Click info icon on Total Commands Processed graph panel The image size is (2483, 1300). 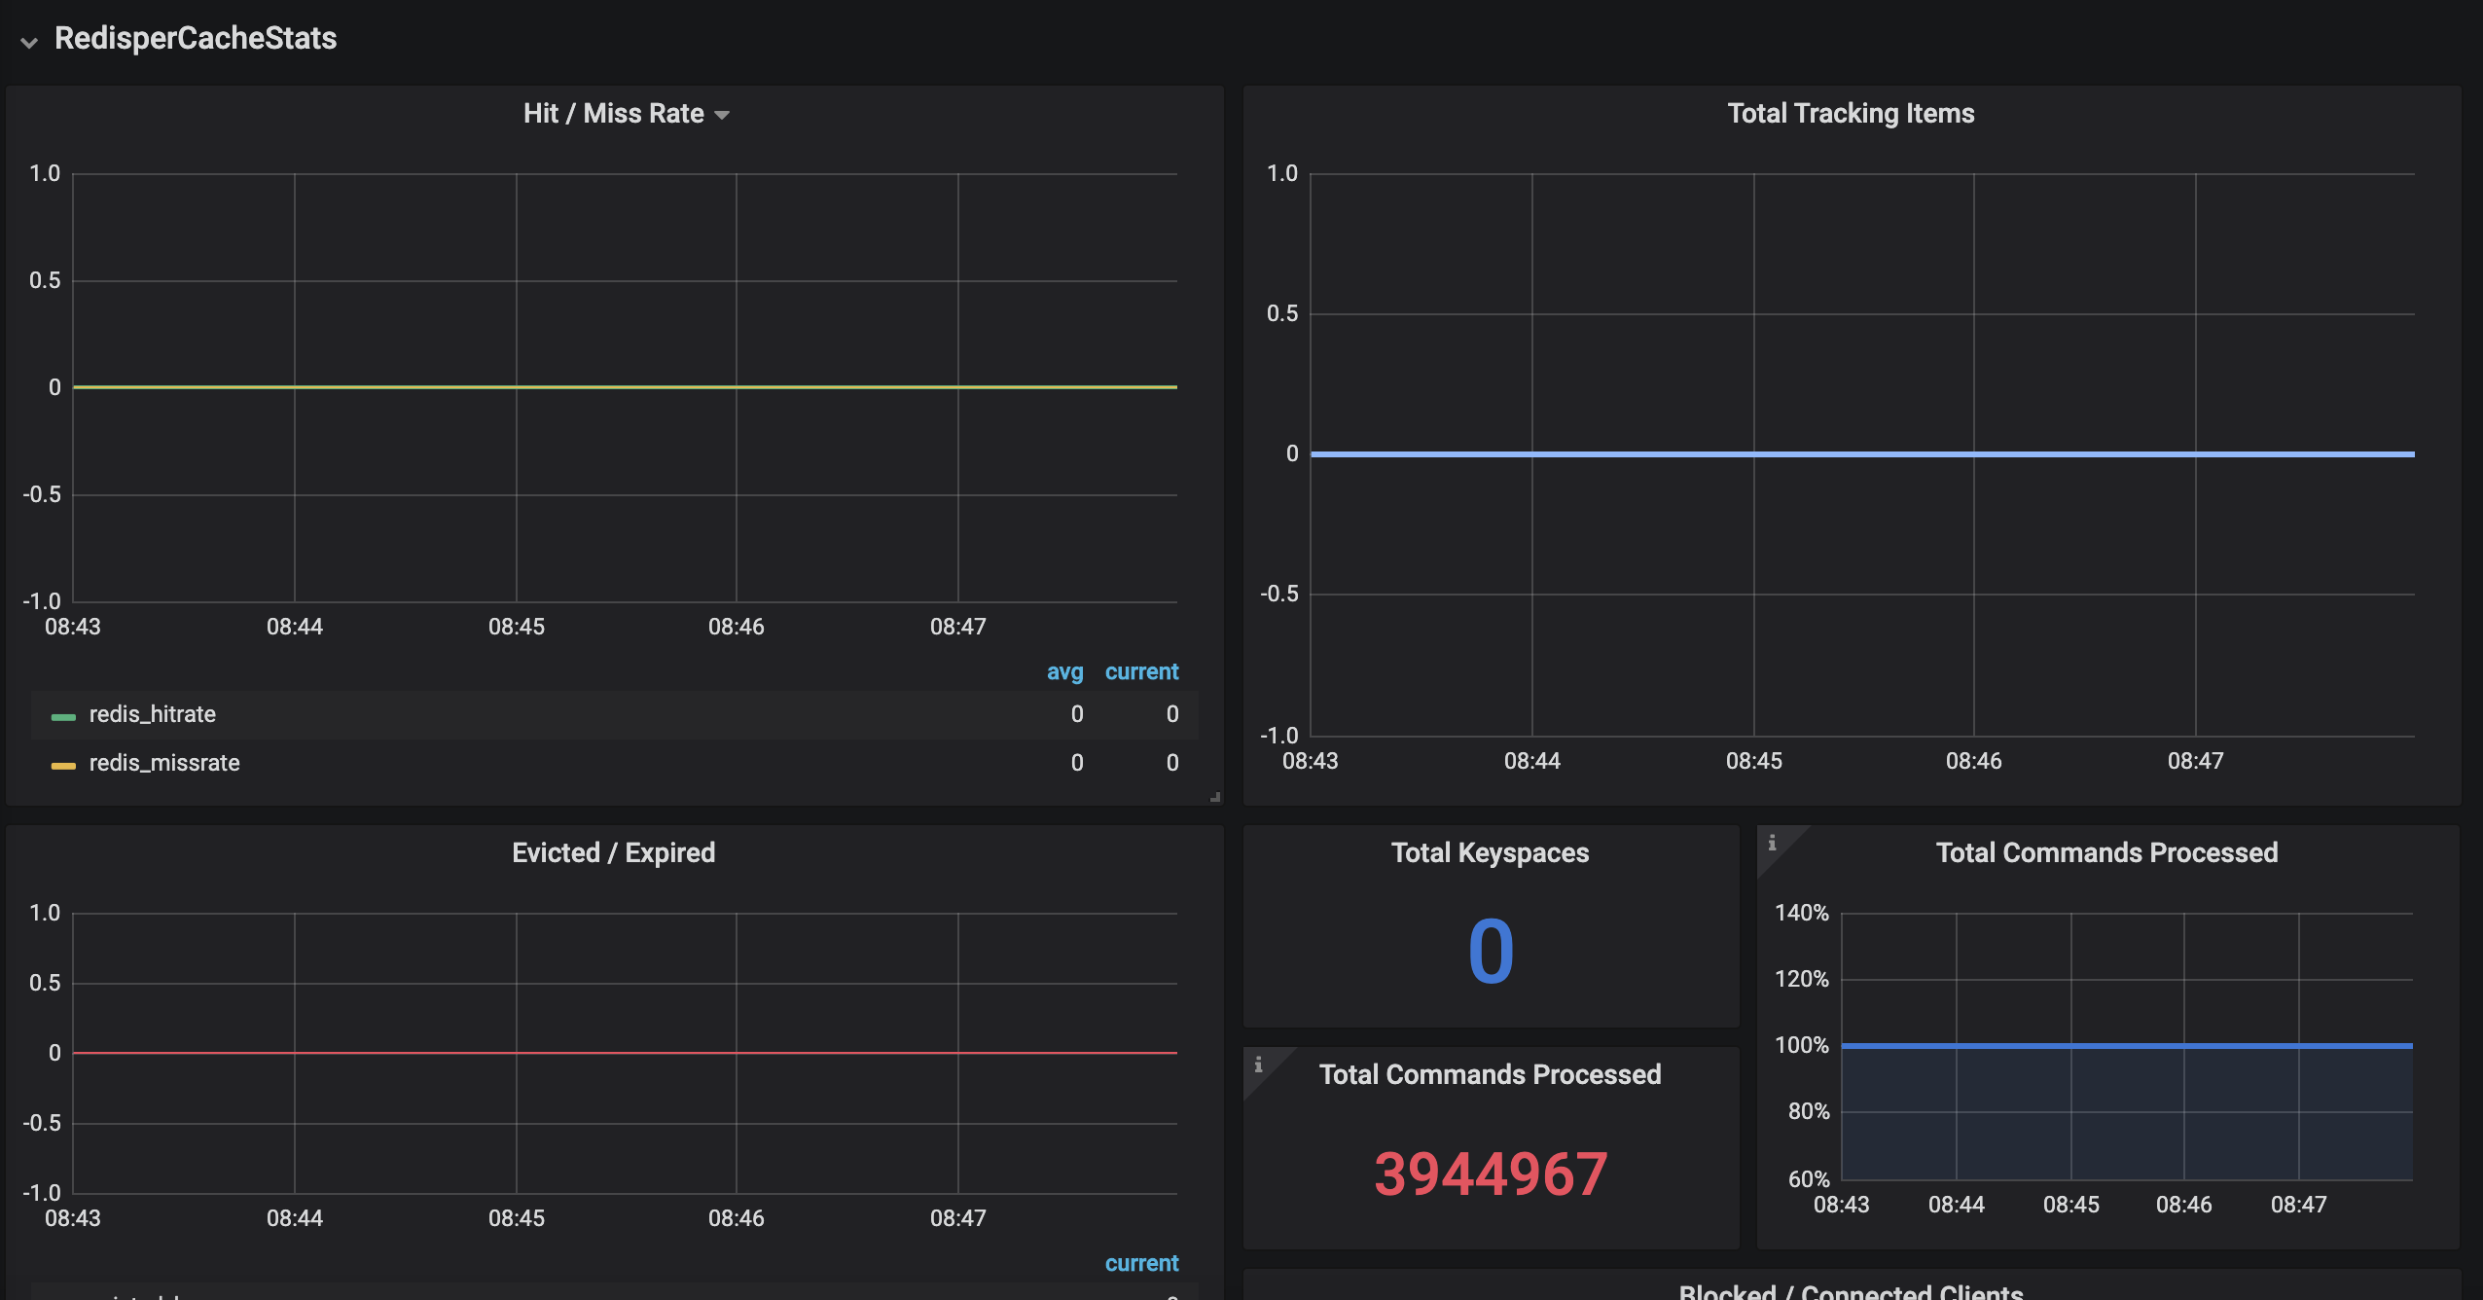[1772, 843]
